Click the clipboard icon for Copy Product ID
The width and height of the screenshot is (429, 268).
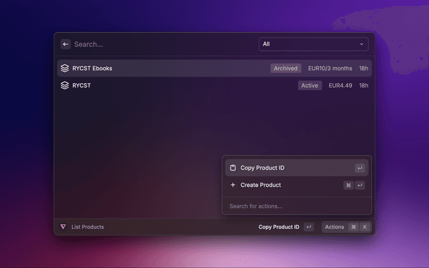click(233, 167)
